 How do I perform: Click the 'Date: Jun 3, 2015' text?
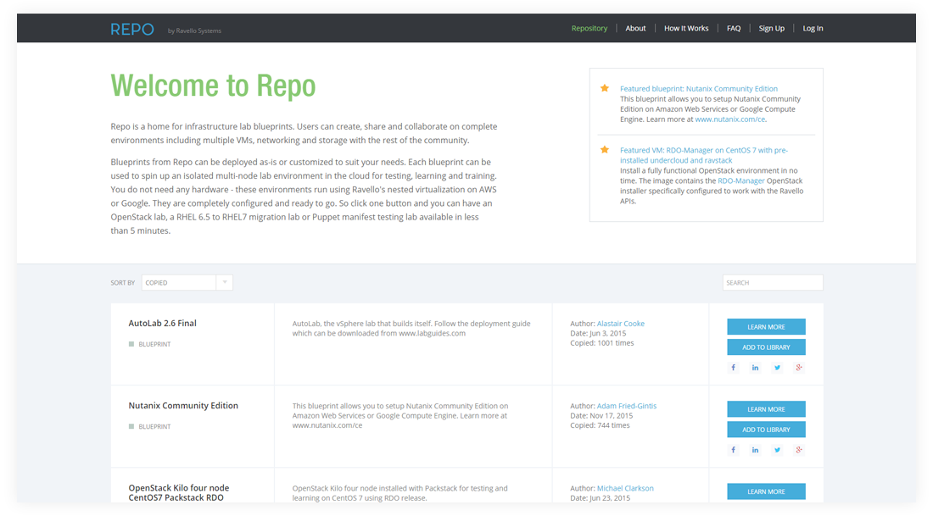[x=598, y=333]
